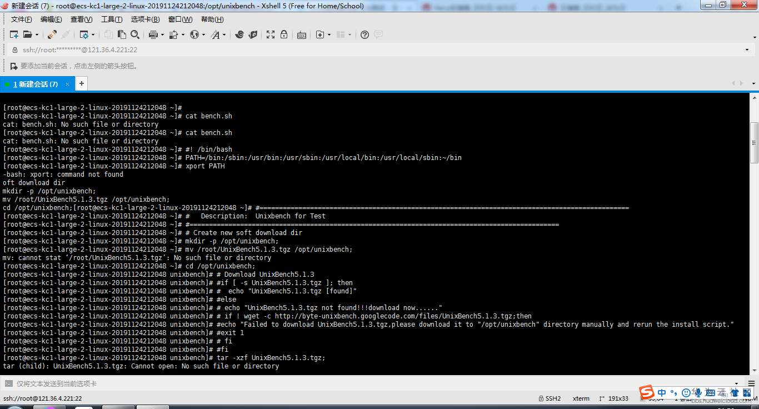Open the Sogou skin shirt icon
Viewport: 759px width, 409px height.
(x=734, y=393)
